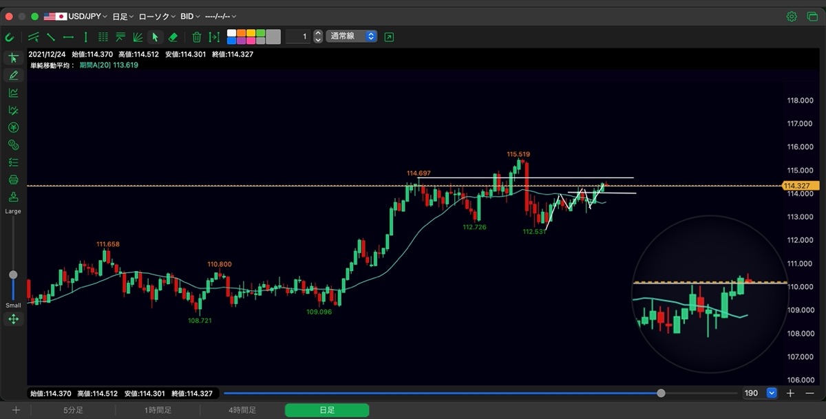Select the vertical line drawing tool
The height and width of the screenshot is (419, 826).
point(85,37)
